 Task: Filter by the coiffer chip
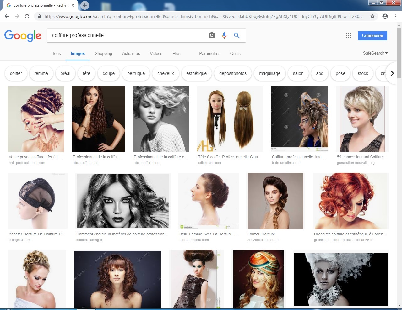[16, 73]
